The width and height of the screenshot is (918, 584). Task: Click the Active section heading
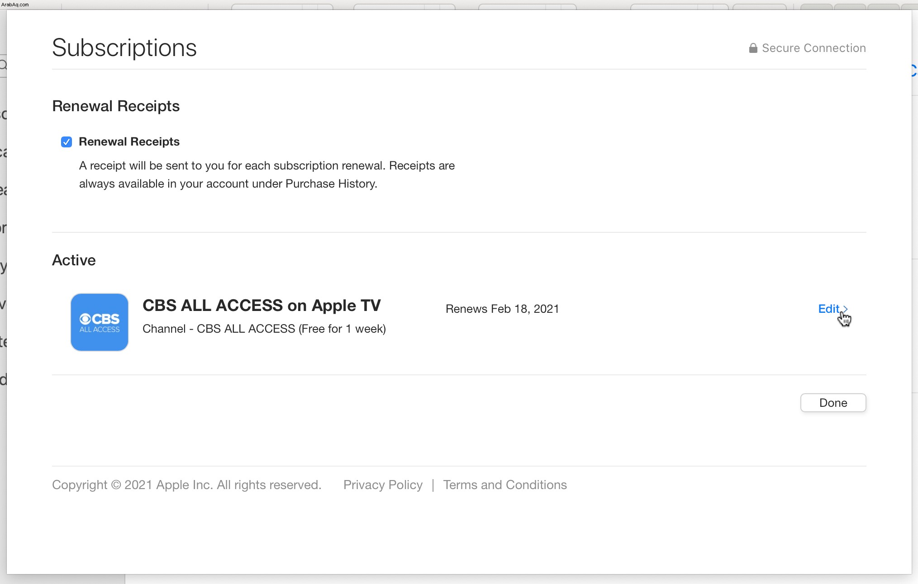(x=74, y=260)
